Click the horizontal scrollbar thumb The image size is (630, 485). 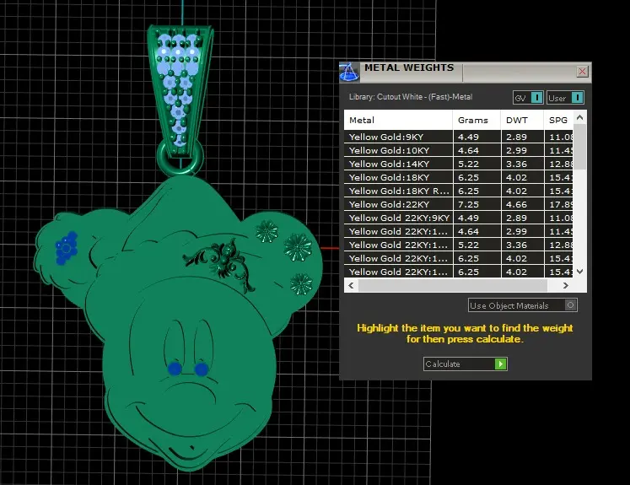click(x=452, y=285)
